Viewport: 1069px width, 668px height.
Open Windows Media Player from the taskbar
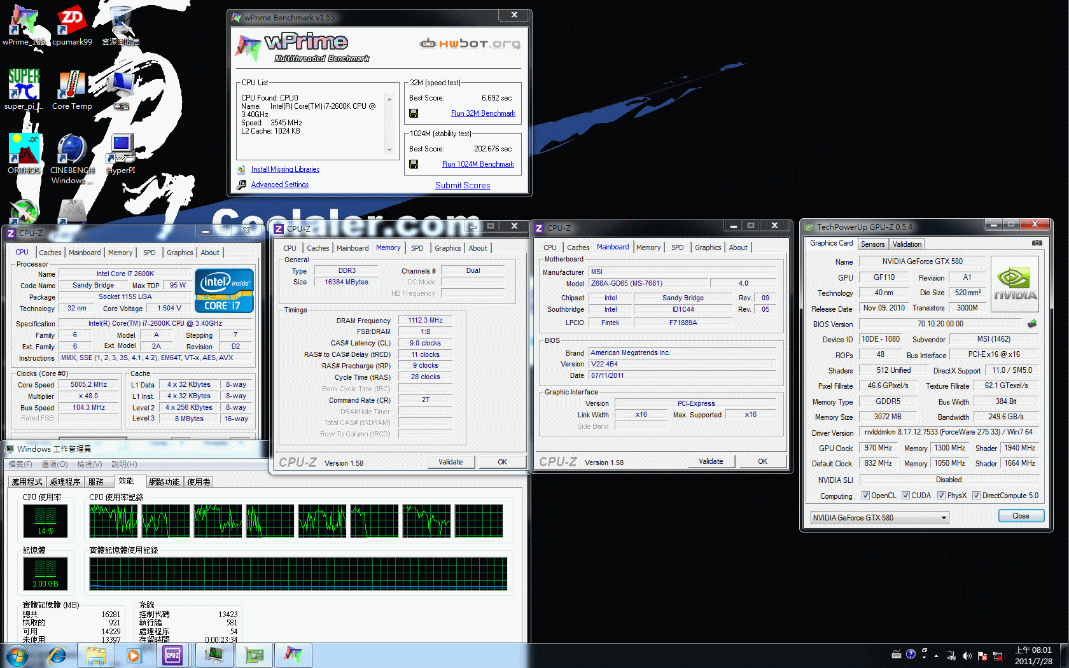click(x=134, y=655)
